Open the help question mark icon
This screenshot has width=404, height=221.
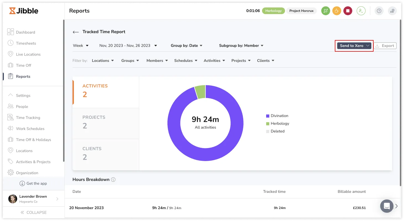(x=379, y=11)
